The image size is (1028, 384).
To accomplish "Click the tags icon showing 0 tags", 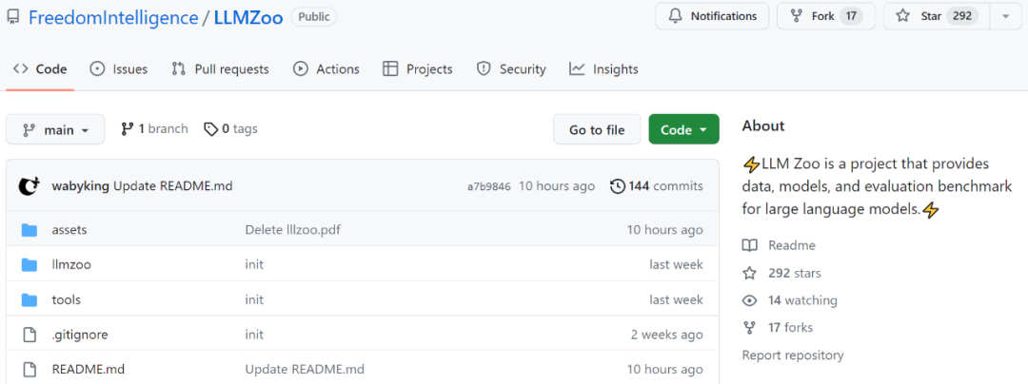I will (x=210, y=129).
